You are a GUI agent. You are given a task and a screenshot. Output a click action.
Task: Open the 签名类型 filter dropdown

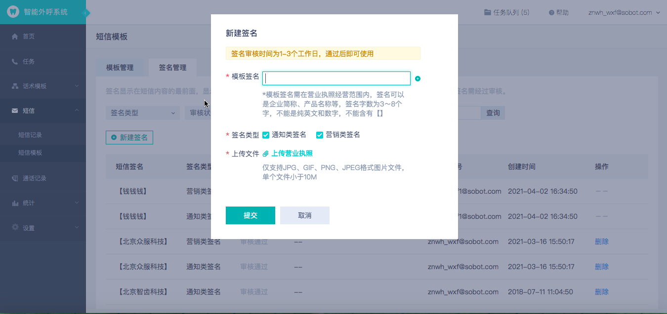(142, 113)
